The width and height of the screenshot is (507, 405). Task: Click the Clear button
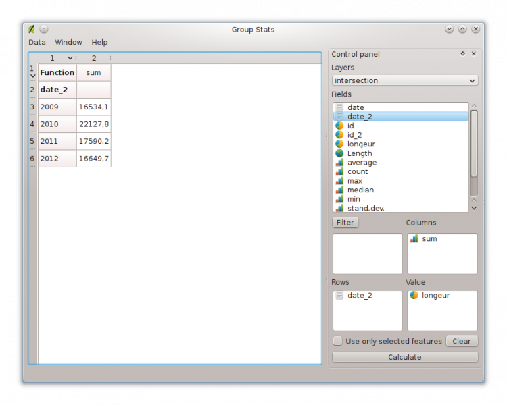coord(462,341)
